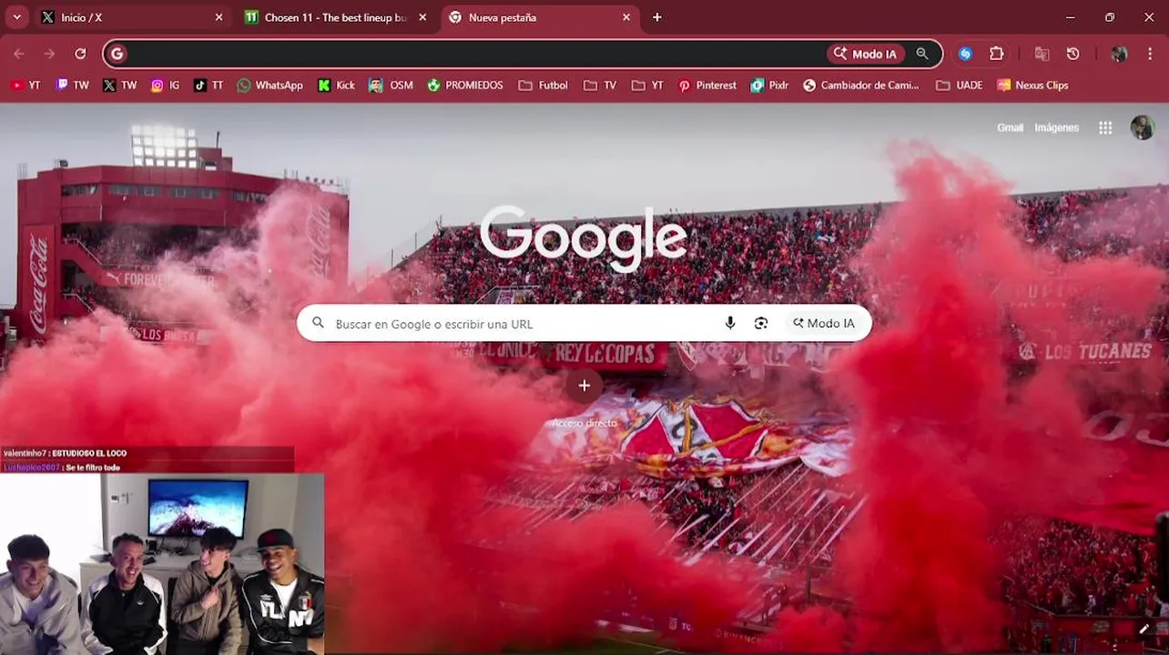This screenshot has height=655, width=1169.
Task: Expand the TV bookmarks folder
Action: tap(600, 86)
